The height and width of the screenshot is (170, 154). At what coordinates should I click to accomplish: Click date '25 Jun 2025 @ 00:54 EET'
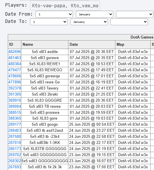92,124
